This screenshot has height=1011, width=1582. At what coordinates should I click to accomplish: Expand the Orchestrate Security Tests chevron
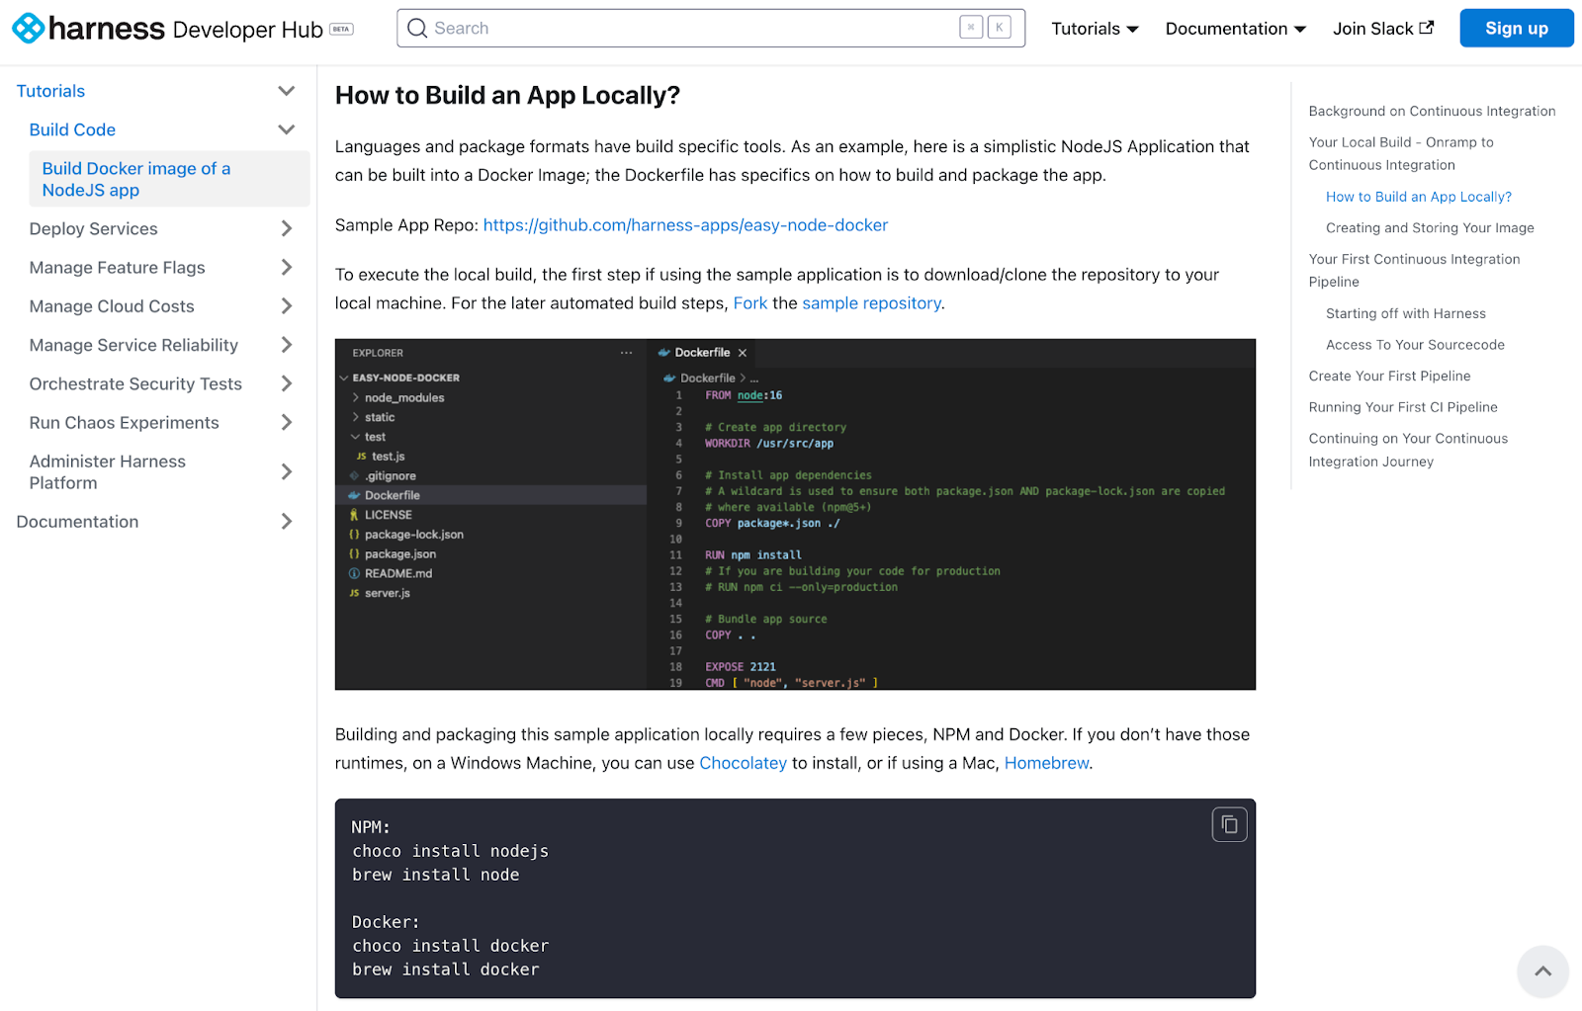point(287,383)
